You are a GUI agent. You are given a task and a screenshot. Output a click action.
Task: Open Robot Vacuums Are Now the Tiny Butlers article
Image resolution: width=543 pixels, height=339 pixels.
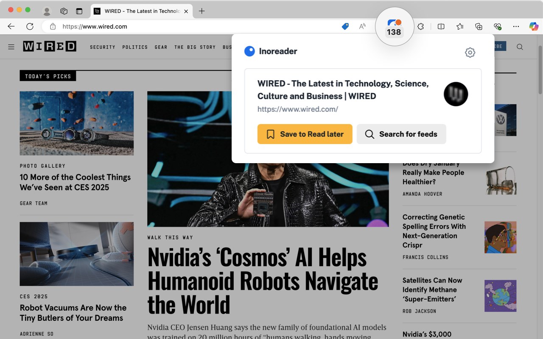(73, 313)
